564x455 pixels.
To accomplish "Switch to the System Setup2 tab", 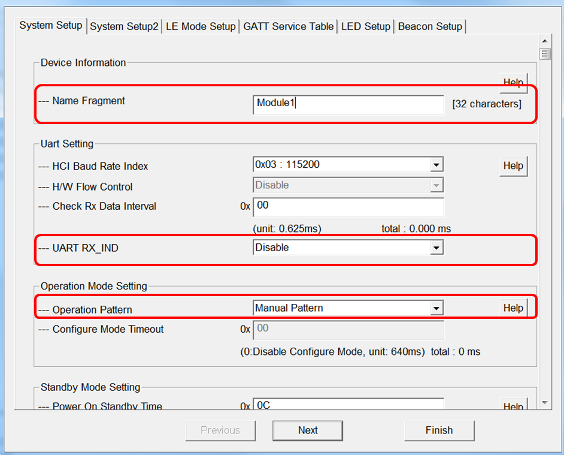I will [x=125, y=26].
